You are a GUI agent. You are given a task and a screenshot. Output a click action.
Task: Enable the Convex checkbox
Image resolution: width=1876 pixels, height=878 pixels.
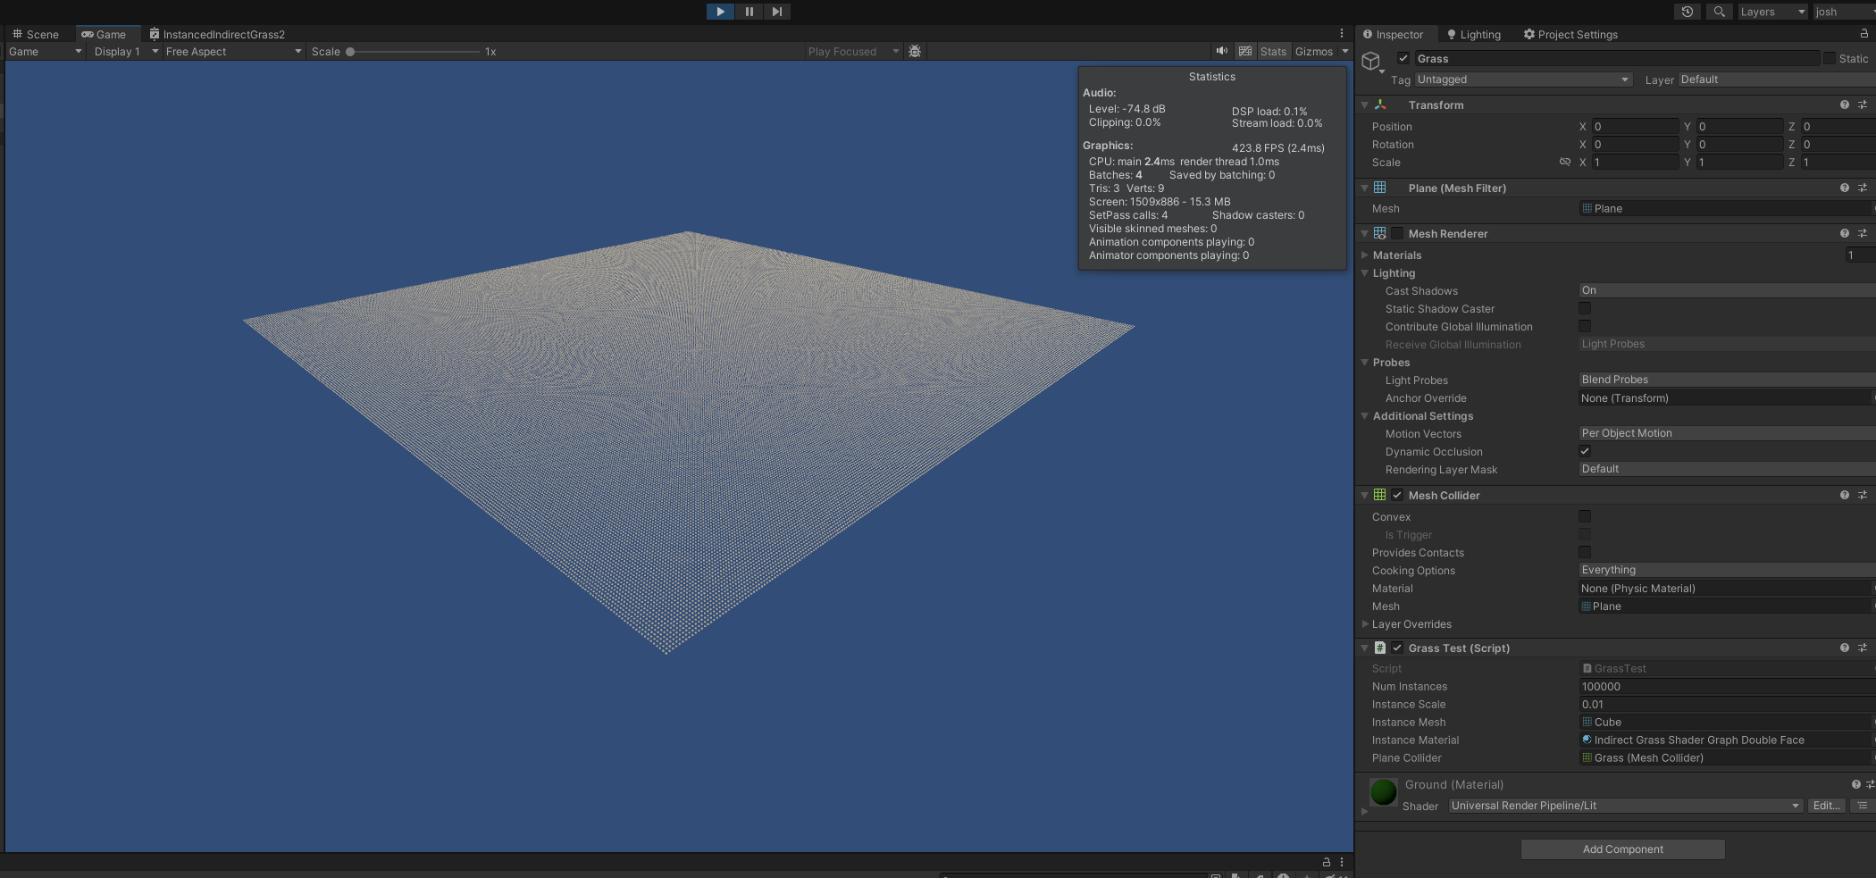coord(1585,516)
